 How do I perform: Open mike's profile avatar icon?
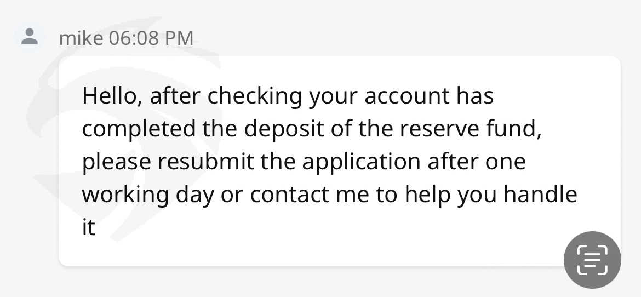30,36
